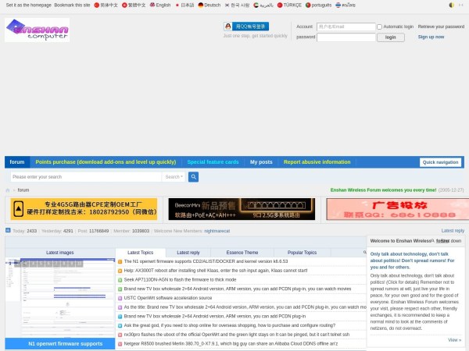This screenshot has height=351, width=469.
Task: Switch to the Popular Topics tab
Action: coord(302,253)
